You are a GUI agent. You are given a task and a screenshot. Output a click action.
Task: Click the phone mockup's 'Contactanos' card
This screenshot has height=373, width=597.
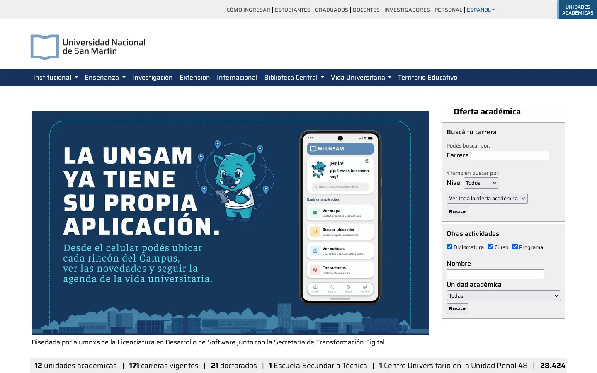pos(340,270)
